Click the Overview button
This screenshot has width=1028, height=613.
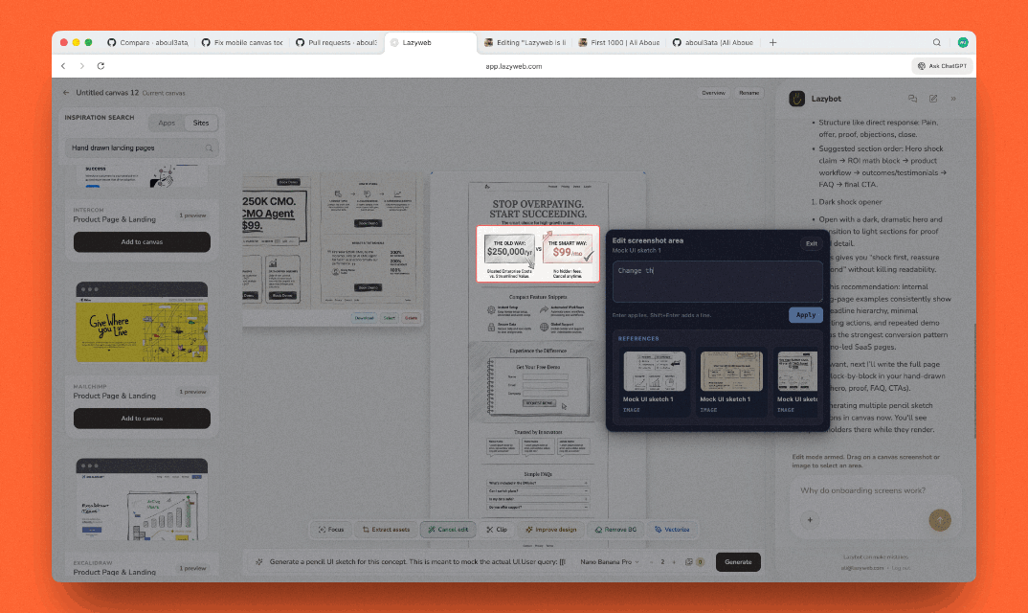pyautogui.click(x=713, y=93)
